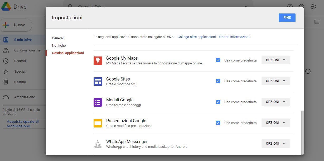324x161 pixels.
Task: Show details info icon
Action: [308, 71]
